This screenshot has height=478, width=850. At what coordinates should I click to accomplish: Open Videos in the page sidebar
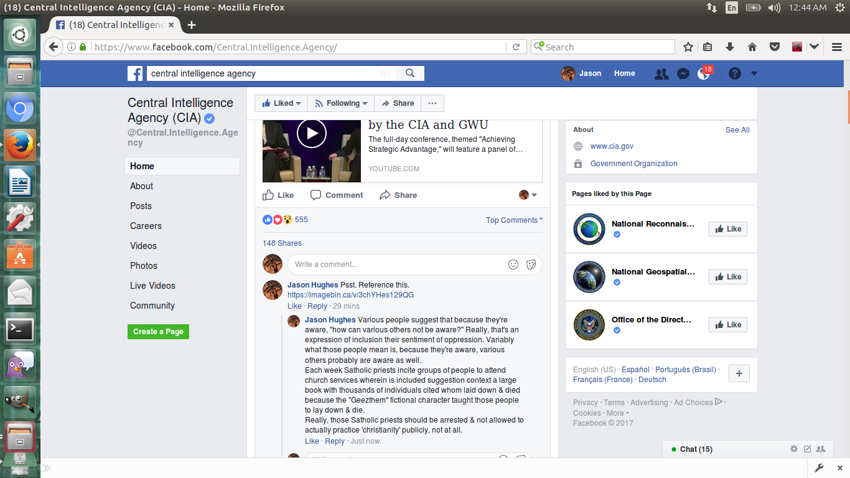coord(143,246)
